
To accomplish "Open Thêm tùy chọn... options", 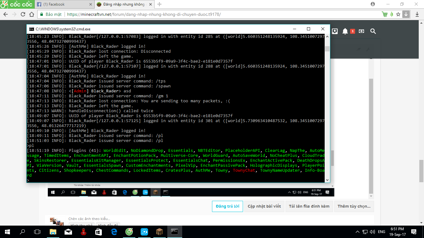I will tap(354, 206).
